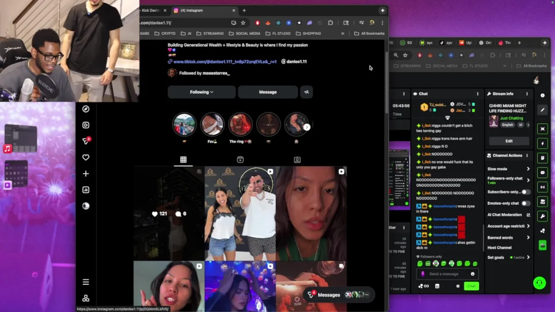Click the All Bookmarks button in Instagram window
Viewport: 555px width, 312px height.
[x=369, y=33]
